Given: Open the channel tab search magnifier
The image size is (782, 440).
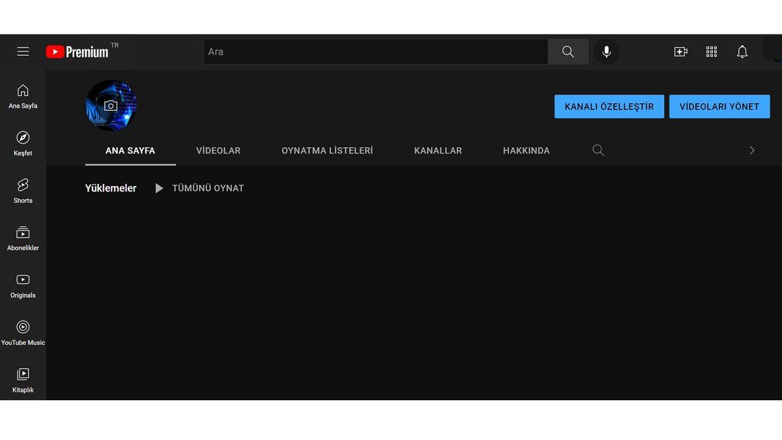Looking at the screenshot, I should 598,150.
